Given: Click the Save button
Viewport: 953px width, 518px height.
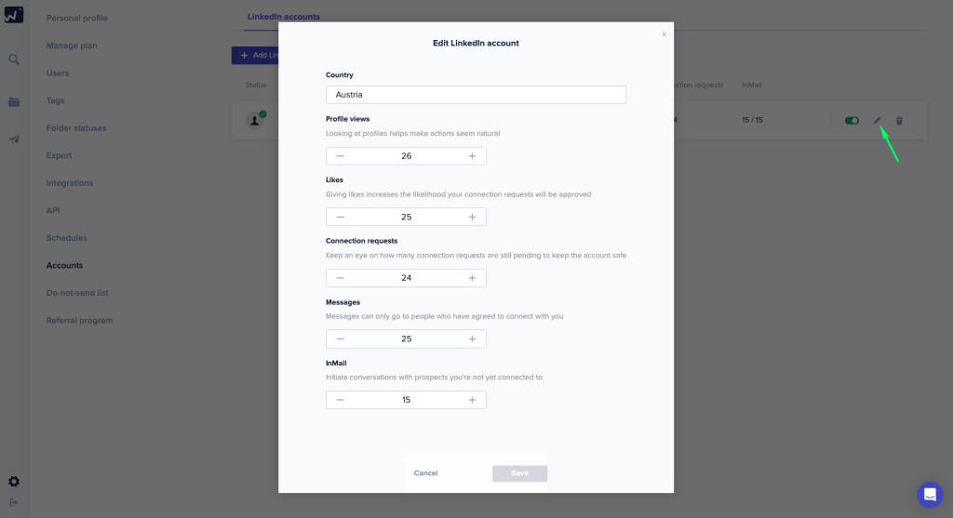Looking at the screenshot, I should (519, 473).
